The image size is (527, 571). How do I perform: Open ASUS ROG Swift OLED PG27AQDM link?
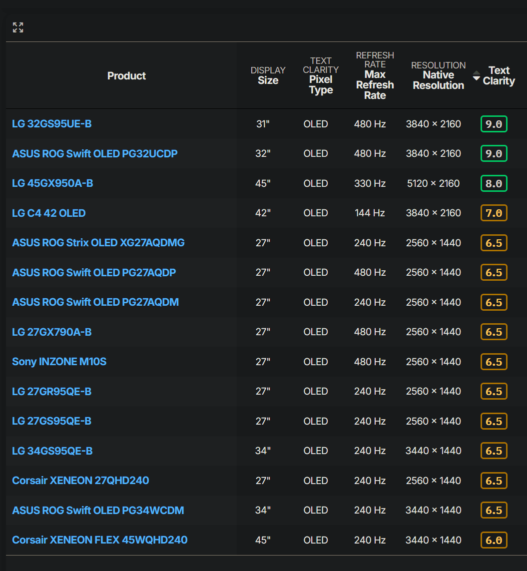pyautogui.click(x=95, y=302)
